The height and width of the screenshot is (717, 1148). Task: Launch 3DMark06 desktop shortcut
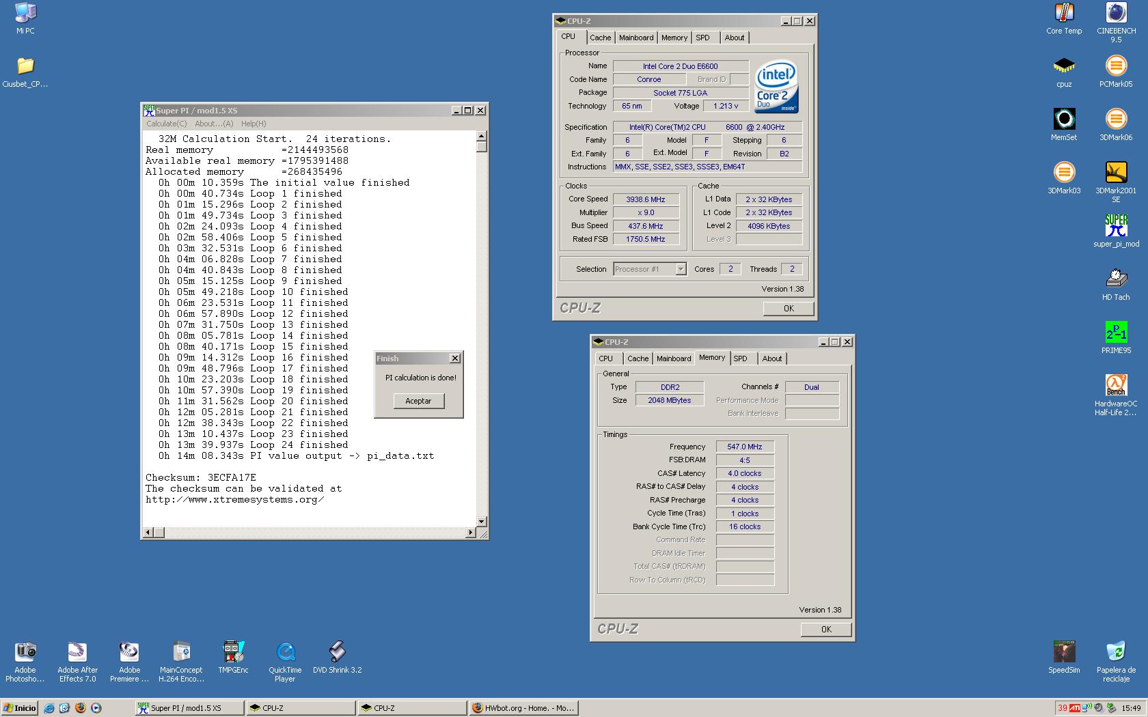click(x=1116, y=125)
